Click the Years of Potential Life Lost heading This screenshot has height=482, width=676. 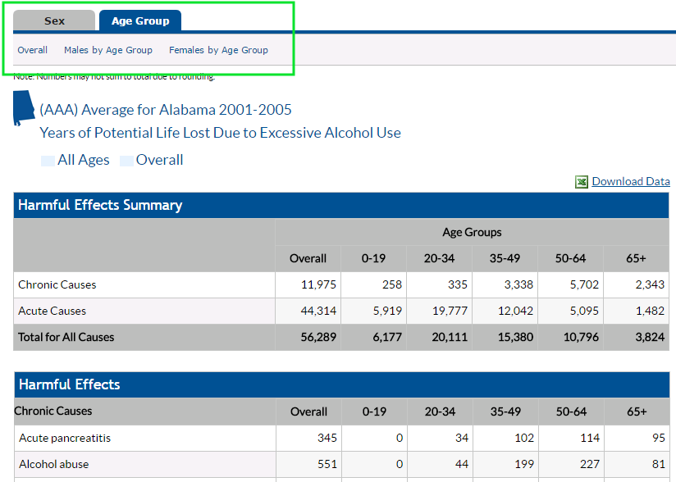coord(221,133)
